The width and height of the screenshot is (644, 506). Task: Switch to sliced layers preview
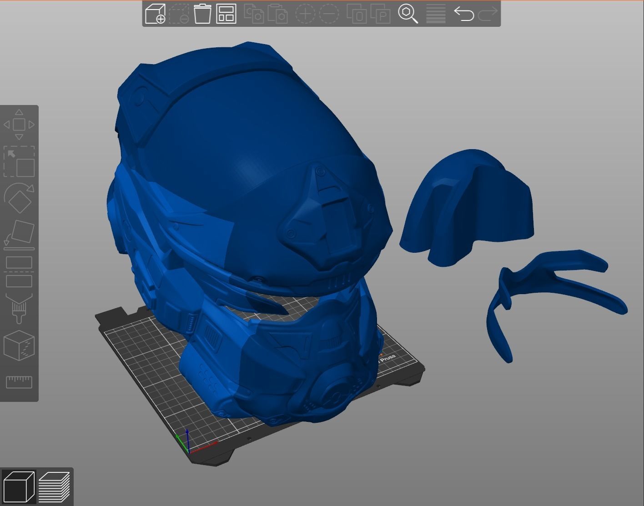point(54,487)
